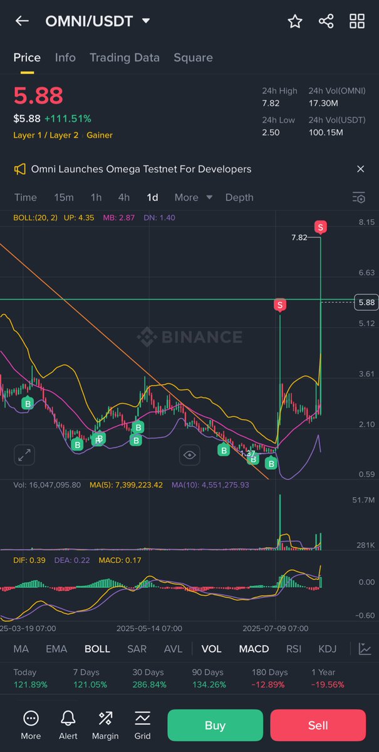The width and height of the screenshot is (379, 752).
Task: Open Grid trading icon
Action: coord(143,725)
